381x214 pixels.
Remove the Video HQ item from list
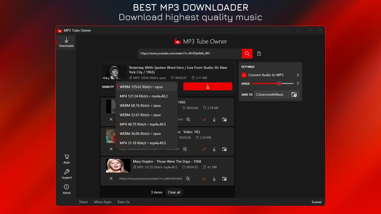tap(111, 149)
